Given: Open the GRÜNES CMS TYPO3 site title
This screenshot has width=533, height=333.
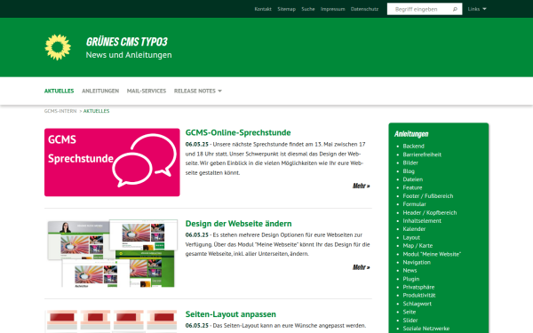Looking at the screenshot, I should pyautogui.click(x=127, y=42).
